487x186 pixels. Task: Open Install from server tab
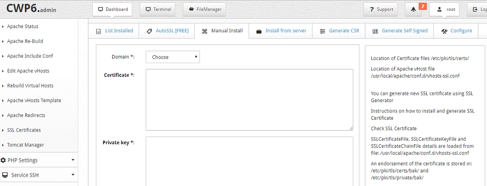(x=280, y=31)
